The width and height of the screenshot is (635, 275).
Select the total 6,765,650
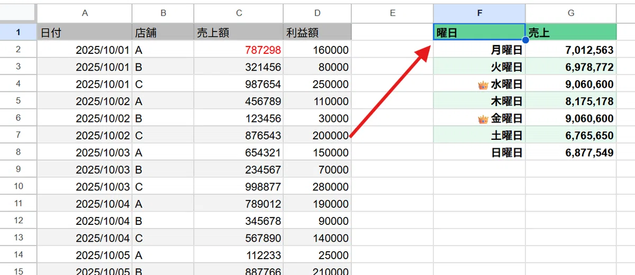(x=571, y=136)
